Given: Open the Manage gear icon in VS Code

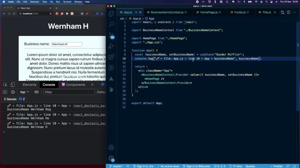Looking at the screenshot, I should pyautogui.click(x=112, y=158).
